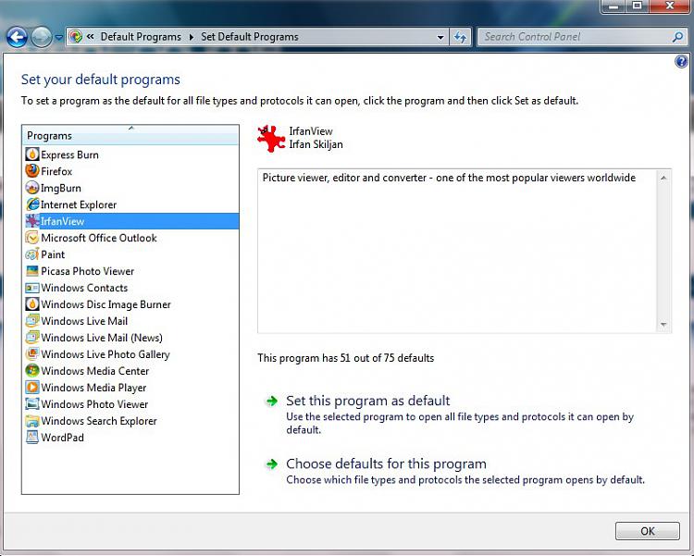The height and width of the screenshot is (556, 694).
Task: Select Paint in the Programs list
Action: tap(53, 254)
